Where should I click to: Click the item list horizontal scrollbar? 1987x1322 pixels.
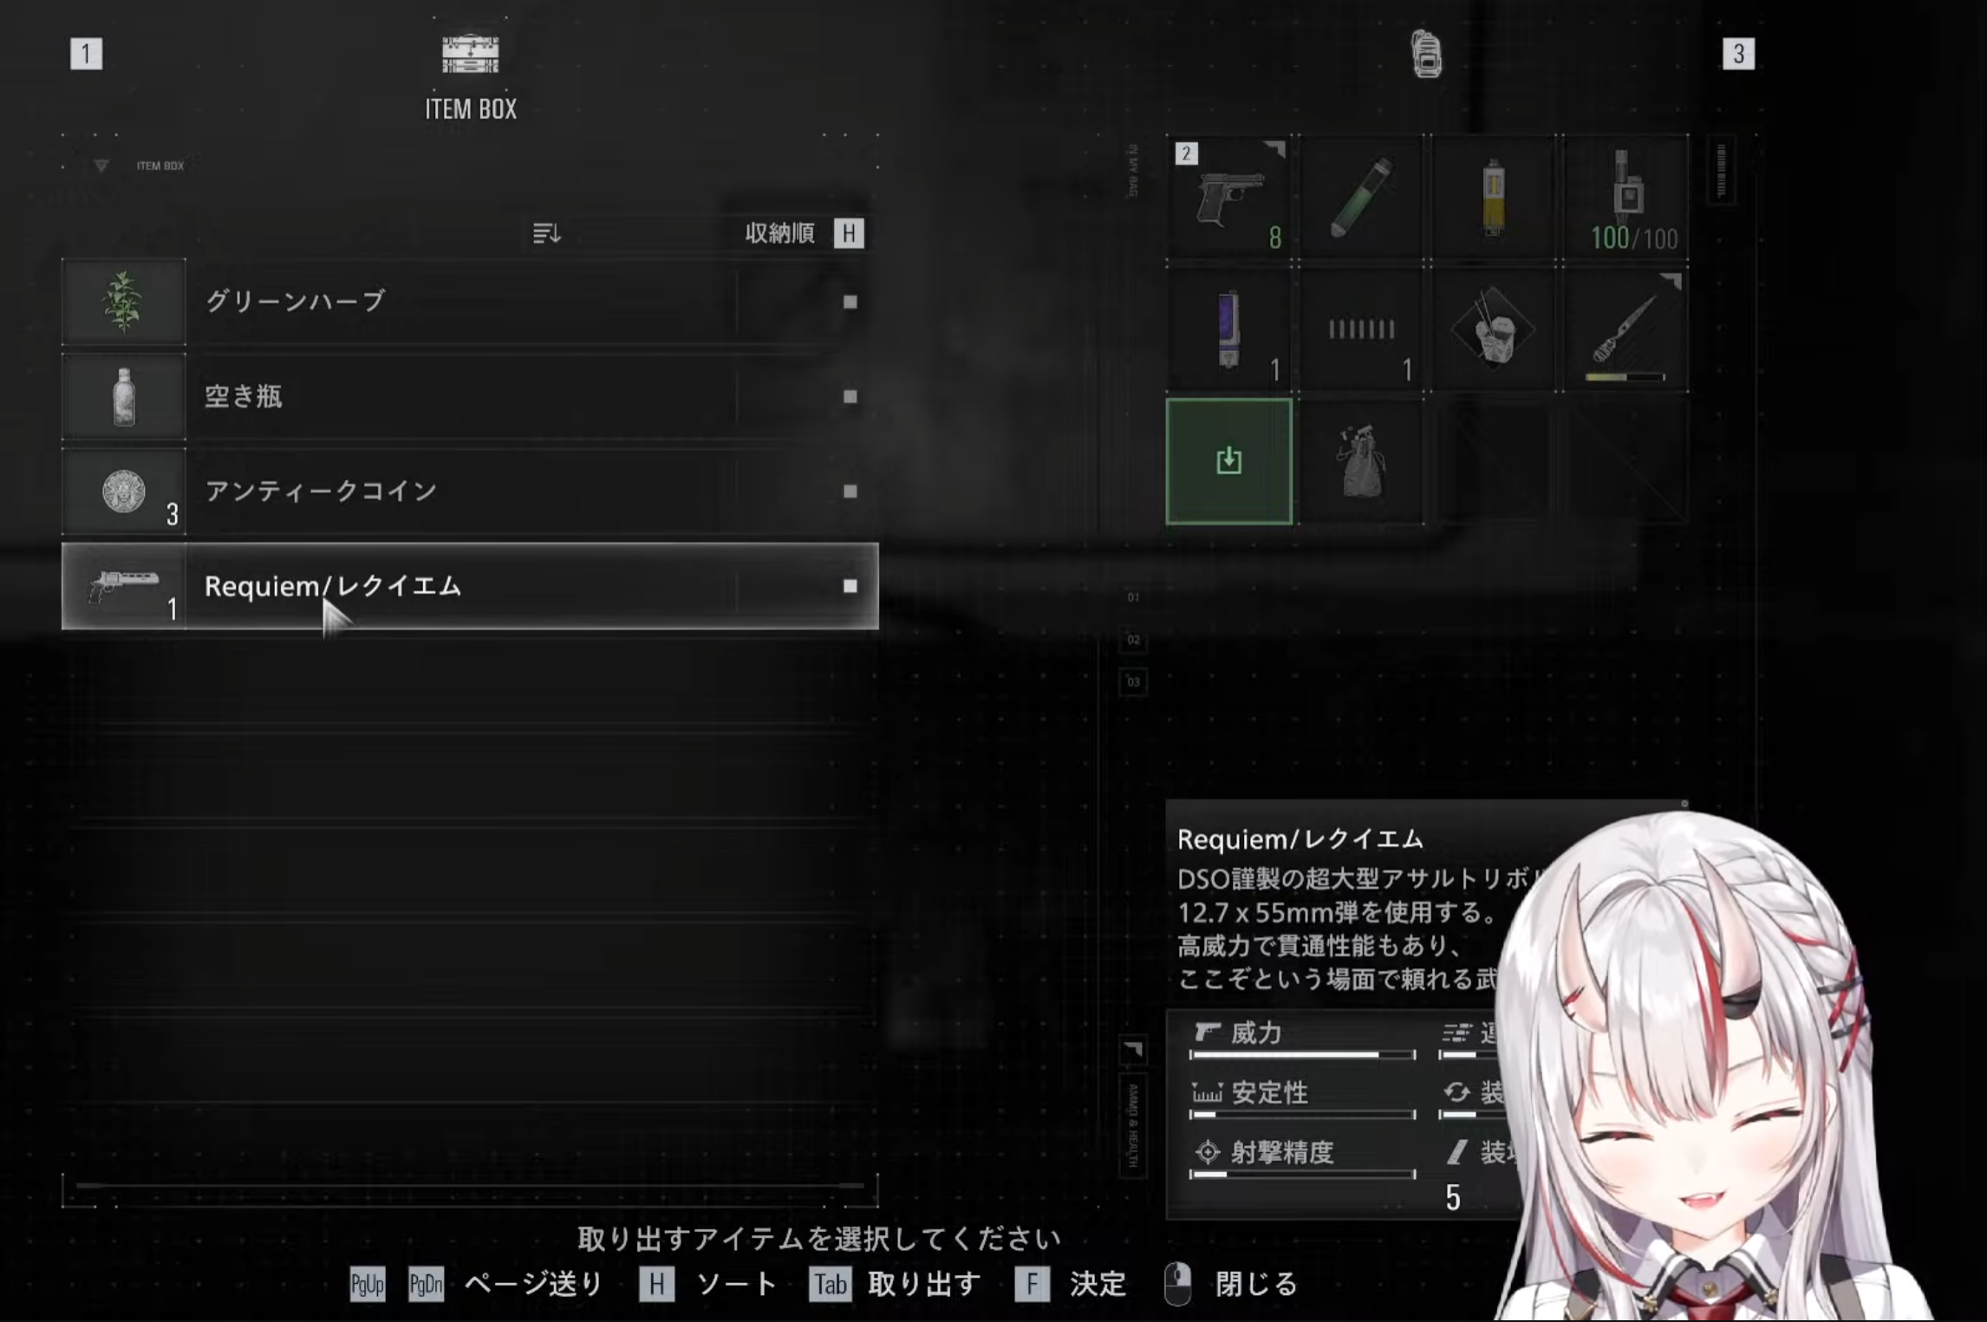coord(469,1185)
